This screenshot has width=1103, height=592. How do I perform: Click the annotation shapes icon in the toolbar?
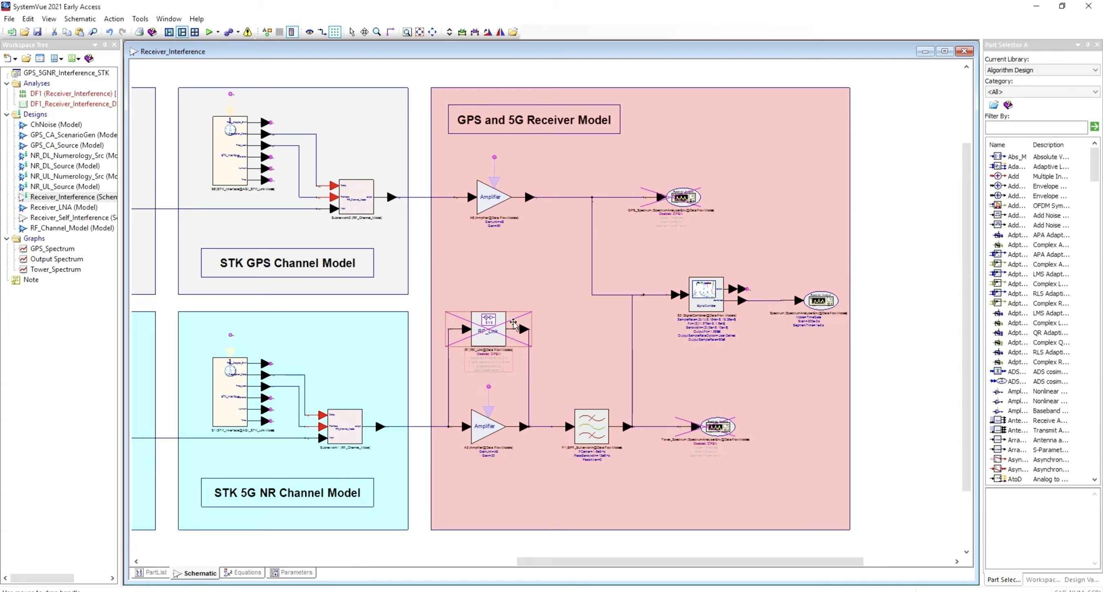(x=267, y=32)
